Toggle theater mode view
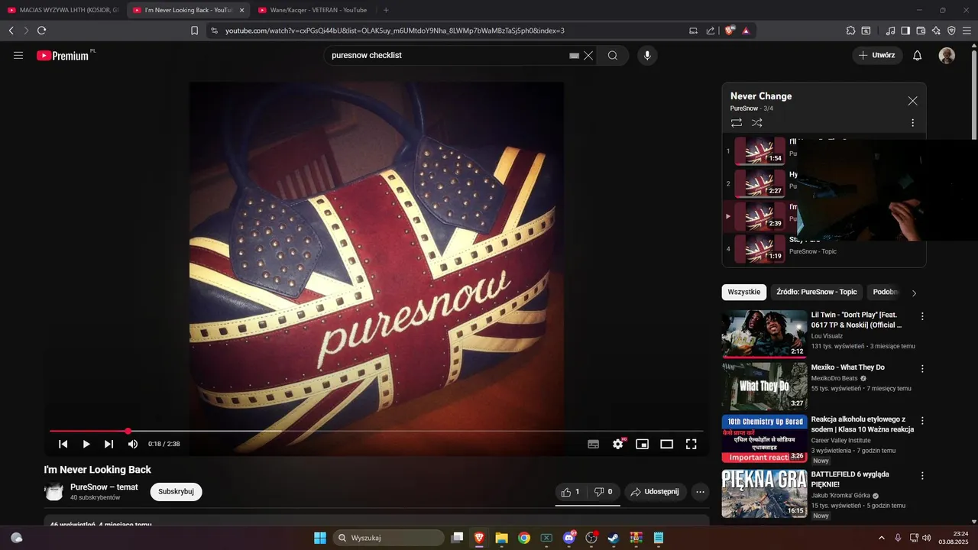978x550 pixels. click(x=667, y=444)
